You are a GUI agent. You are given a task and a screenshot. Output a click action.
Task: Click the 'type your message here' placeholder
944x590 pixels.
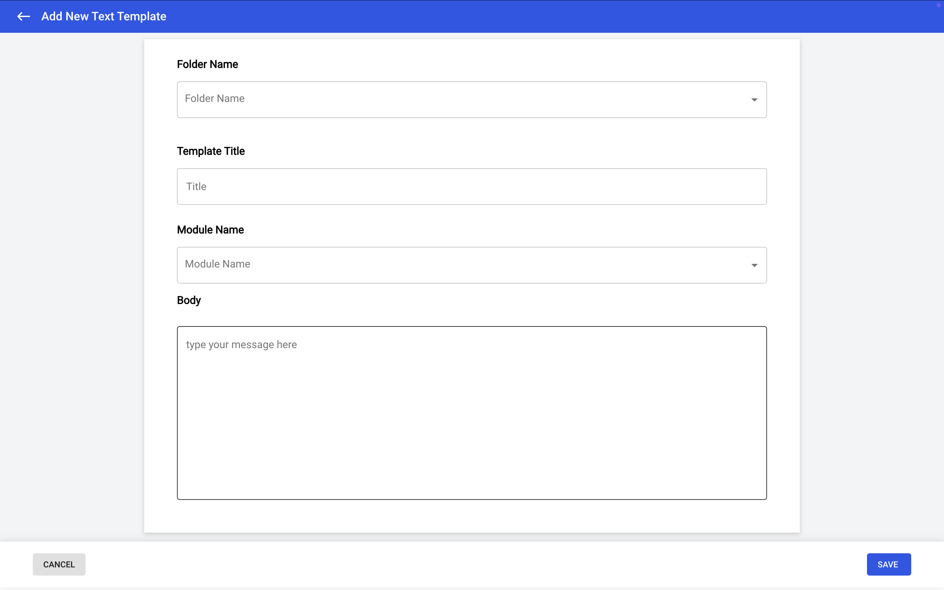click(241, 344)
